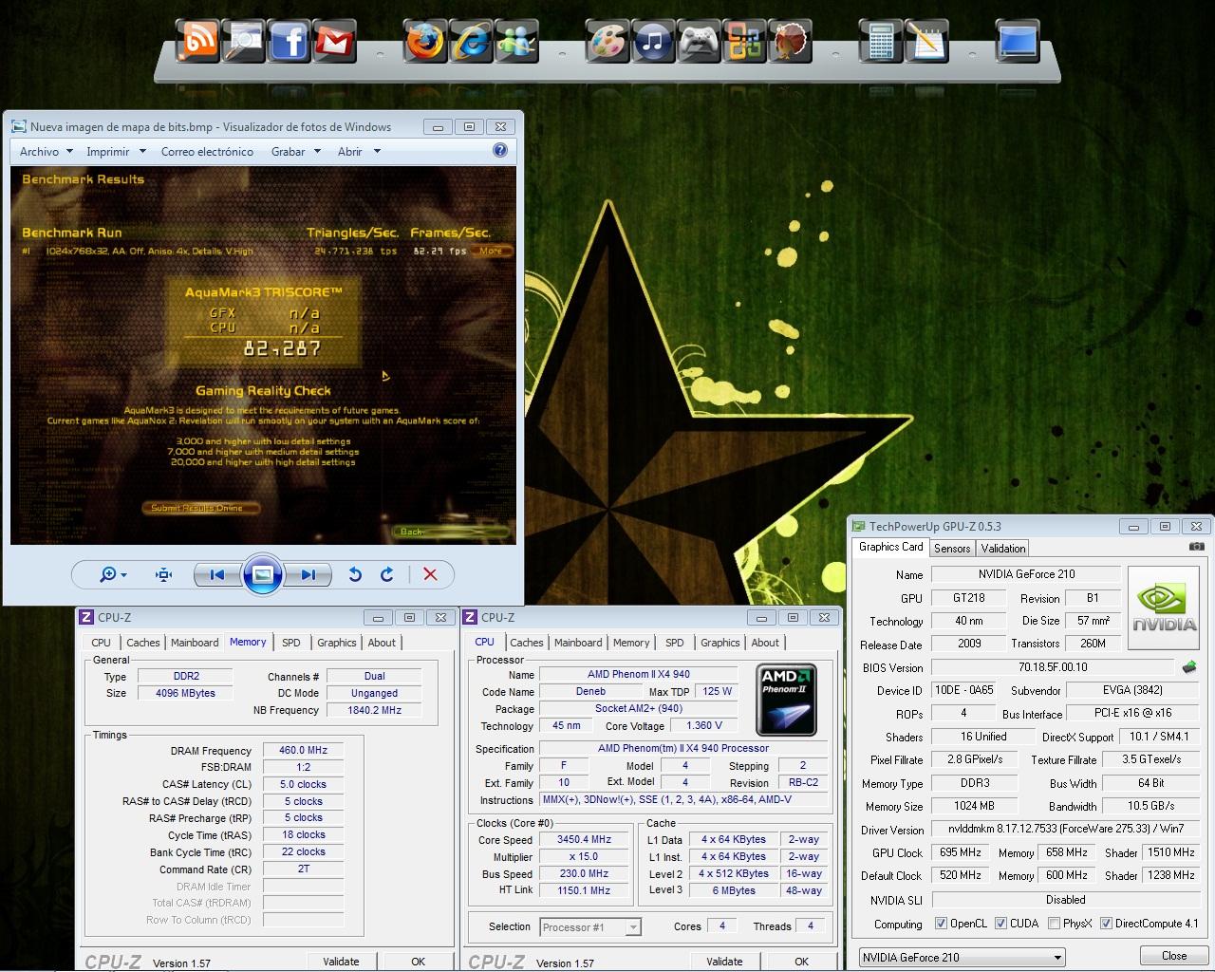Click the Close button in GPU-Z
This screenshot has width=1215, height=972.
point(1174,956)
